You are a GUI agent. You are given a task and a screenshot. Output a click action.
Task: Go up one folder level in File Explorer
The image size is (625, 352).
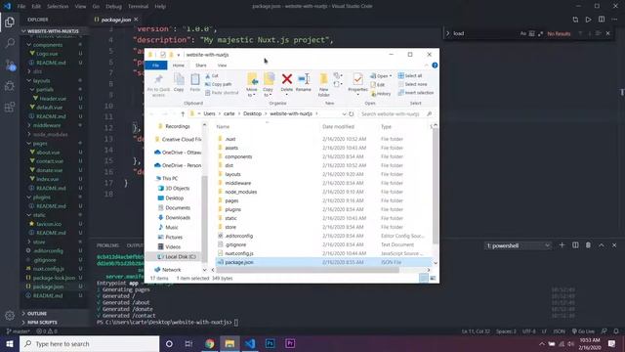[x=183, y=113]
